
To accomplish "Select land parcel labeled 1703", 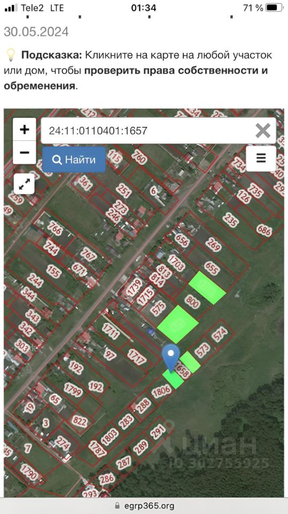I will coord(176,263).
